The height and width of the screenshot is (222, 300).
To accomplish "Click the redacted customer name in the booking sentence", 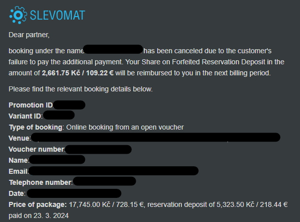I will (x=113, y=49).
